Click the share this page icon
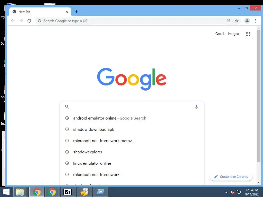Viewport: 263px width, 197px height. tap(228, 21)
